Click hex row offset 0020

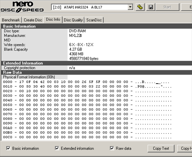click(7, 91)
